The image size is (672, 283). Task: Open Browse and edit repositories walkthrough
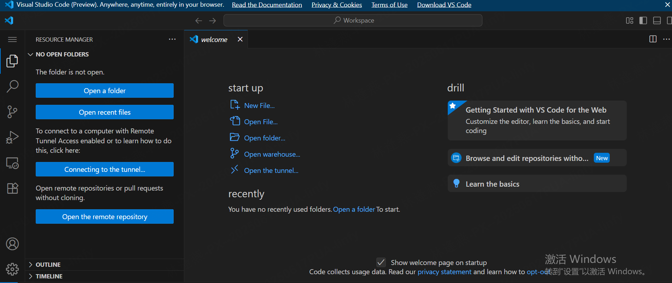537,158
